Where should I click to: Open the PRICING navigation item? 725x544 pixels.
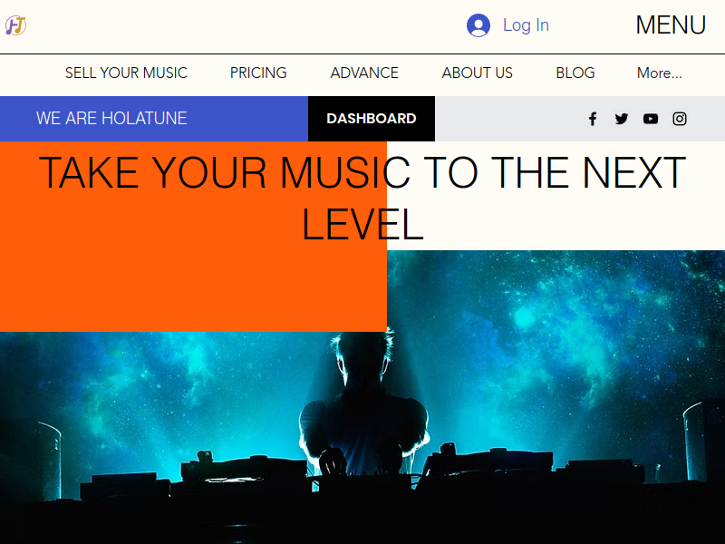258,73
